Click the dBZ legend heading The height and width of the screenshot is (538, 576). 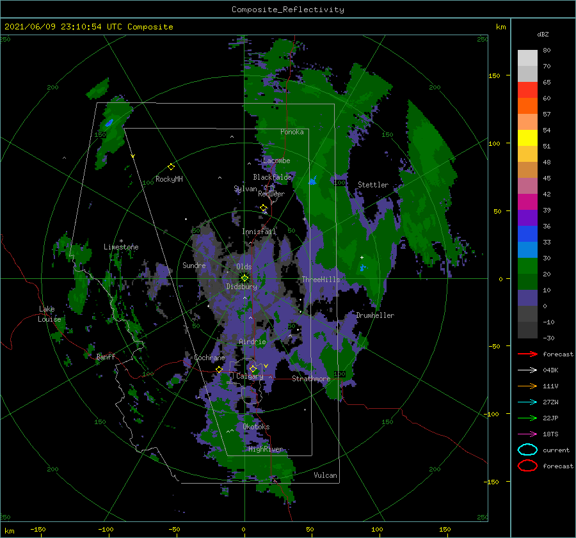point(543,35)
